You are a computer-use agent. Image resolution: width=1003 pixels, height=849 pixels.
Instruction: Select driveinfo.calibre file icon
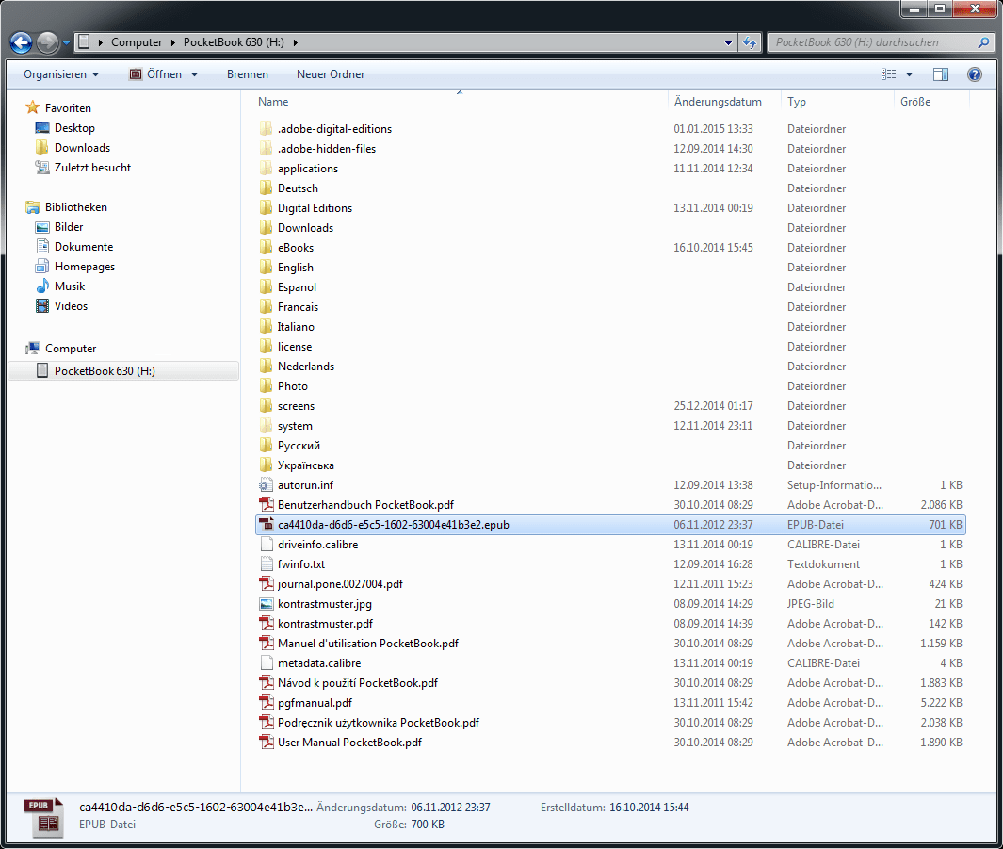[x=267, y=545]
